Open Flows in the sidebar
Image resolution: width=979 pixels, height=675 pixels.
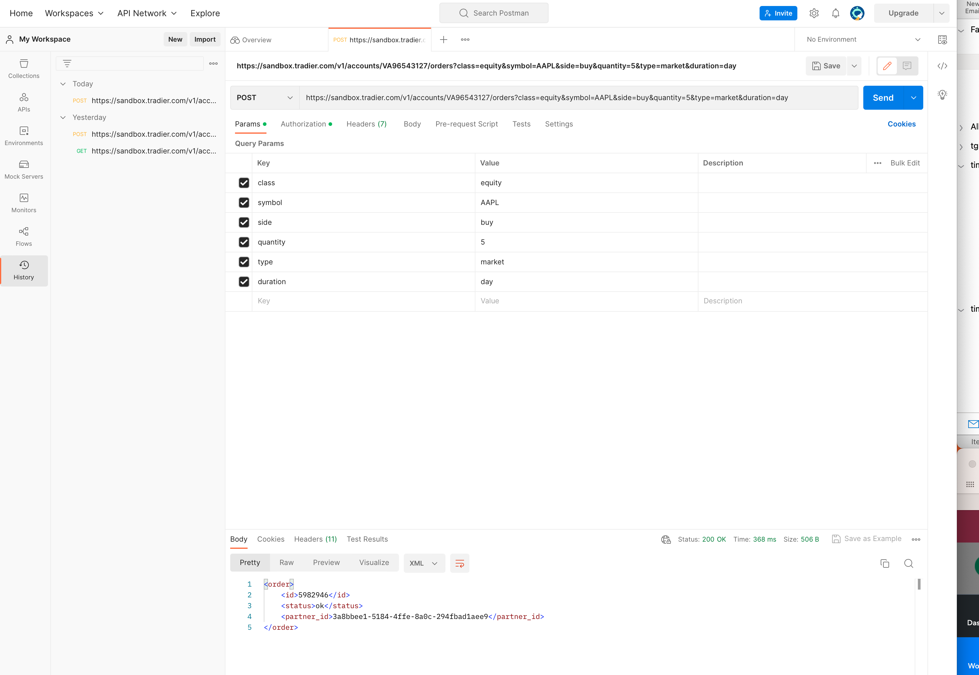(x=24, y=236)
